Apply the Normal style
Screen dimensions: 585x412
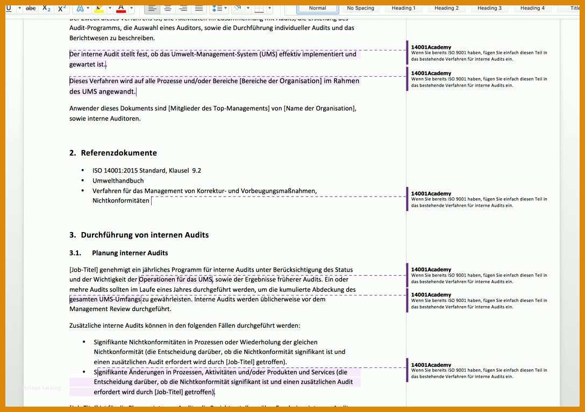tap(317, 8)
